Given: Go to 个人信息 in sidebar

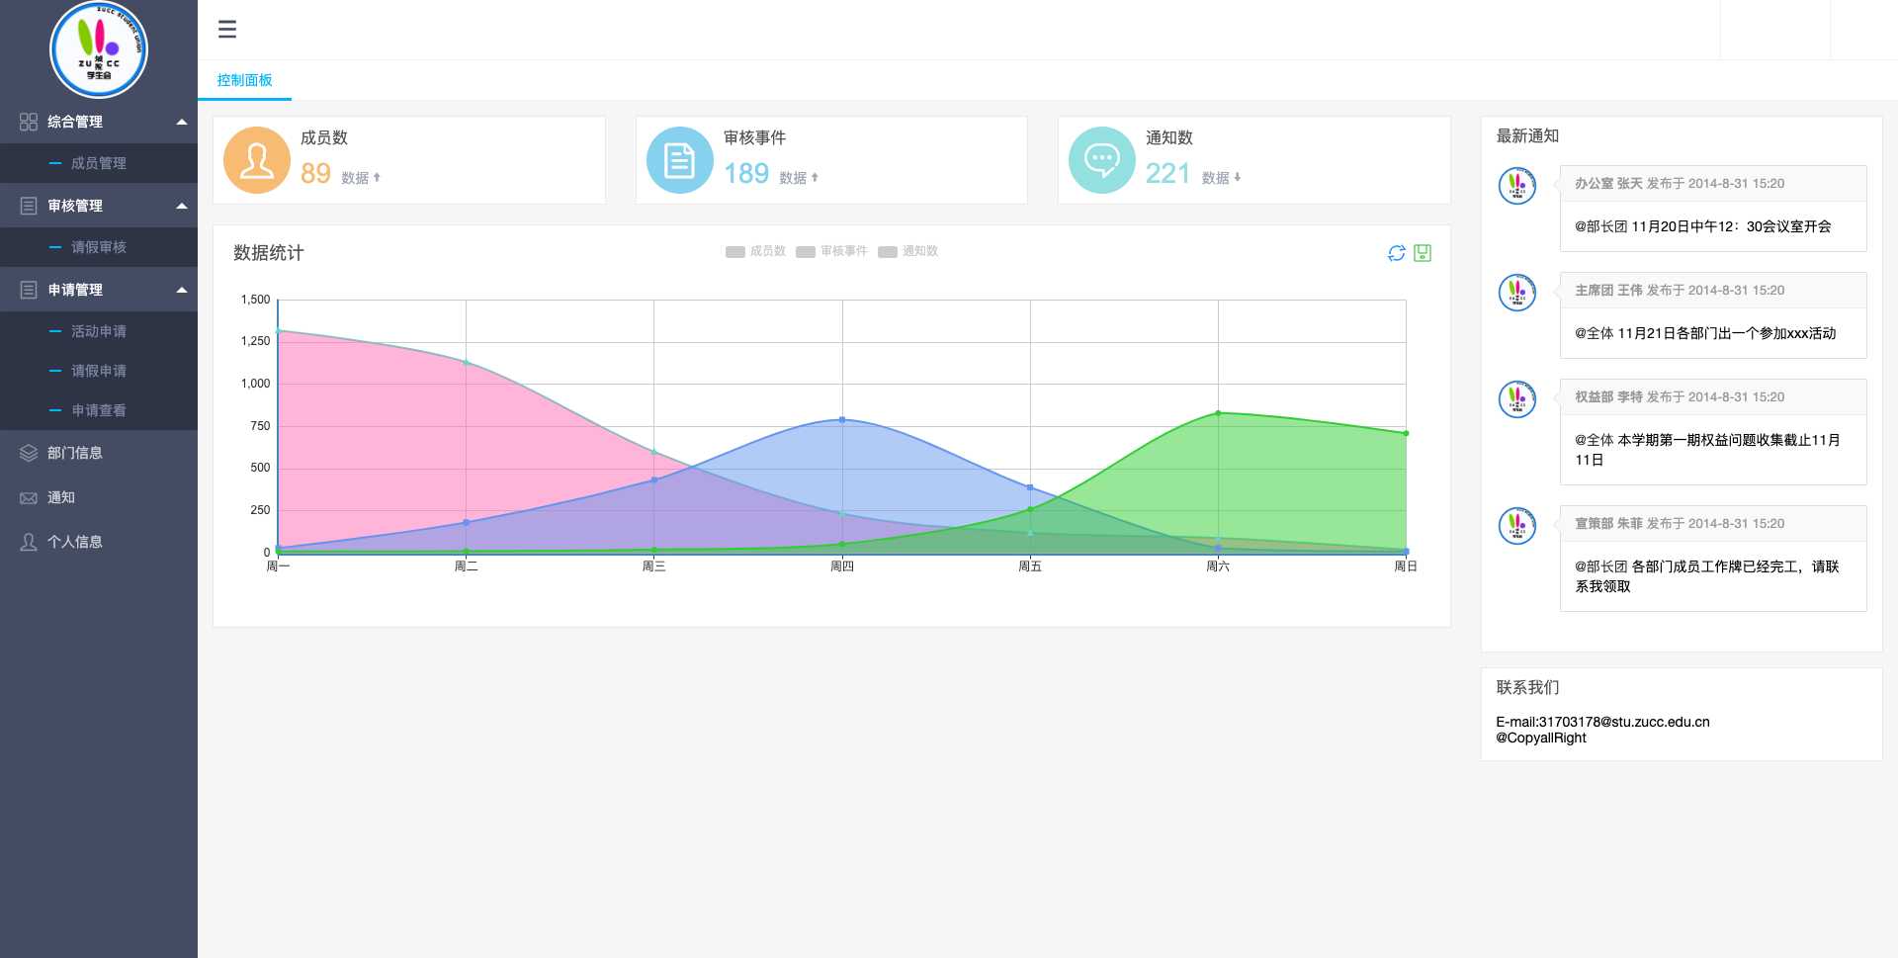Looking at the screenshot, I should (x=99, y=542).
